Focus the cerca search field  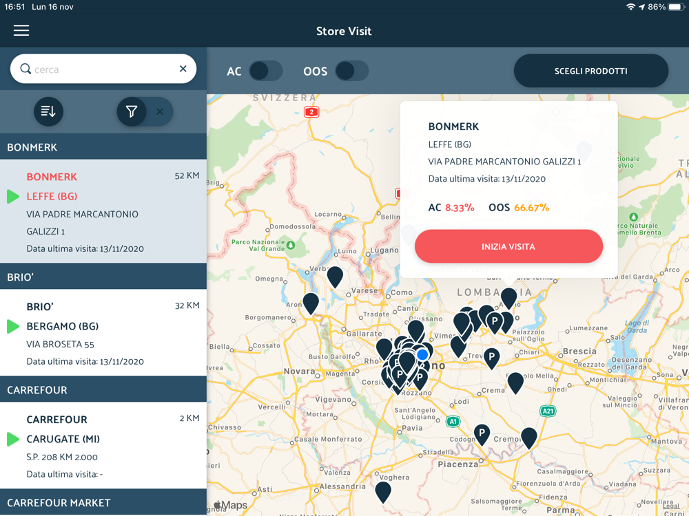click(x=103, y=69)
